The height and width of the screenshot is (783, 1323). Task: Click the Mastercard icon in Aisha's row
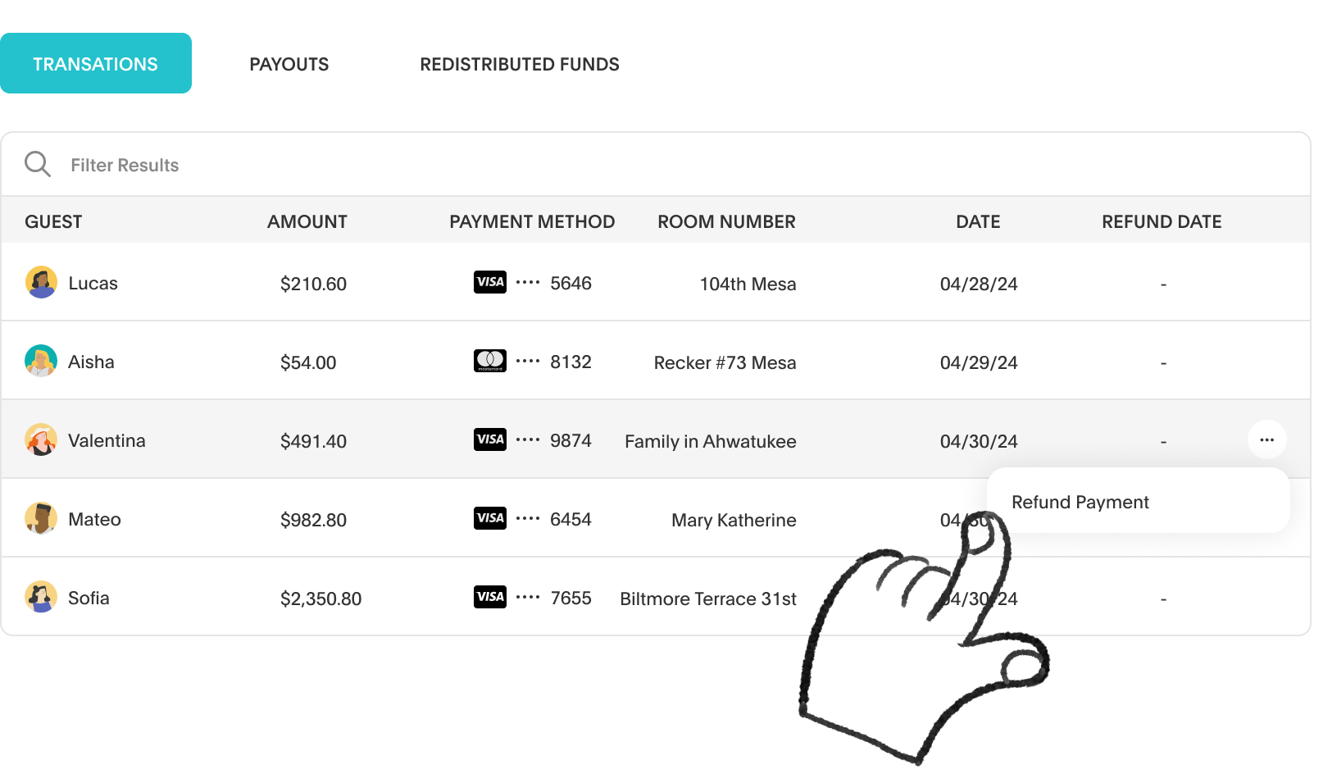click(x=490, y=362)
